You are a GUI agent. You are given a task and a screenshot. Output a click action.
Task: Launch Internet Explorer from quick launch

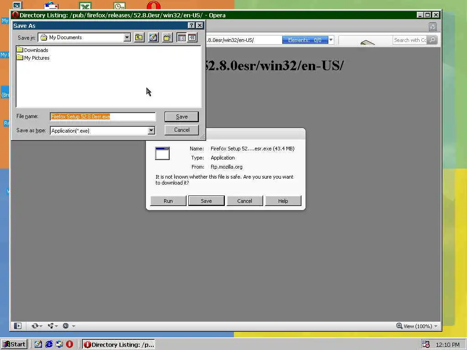point(49,345)
